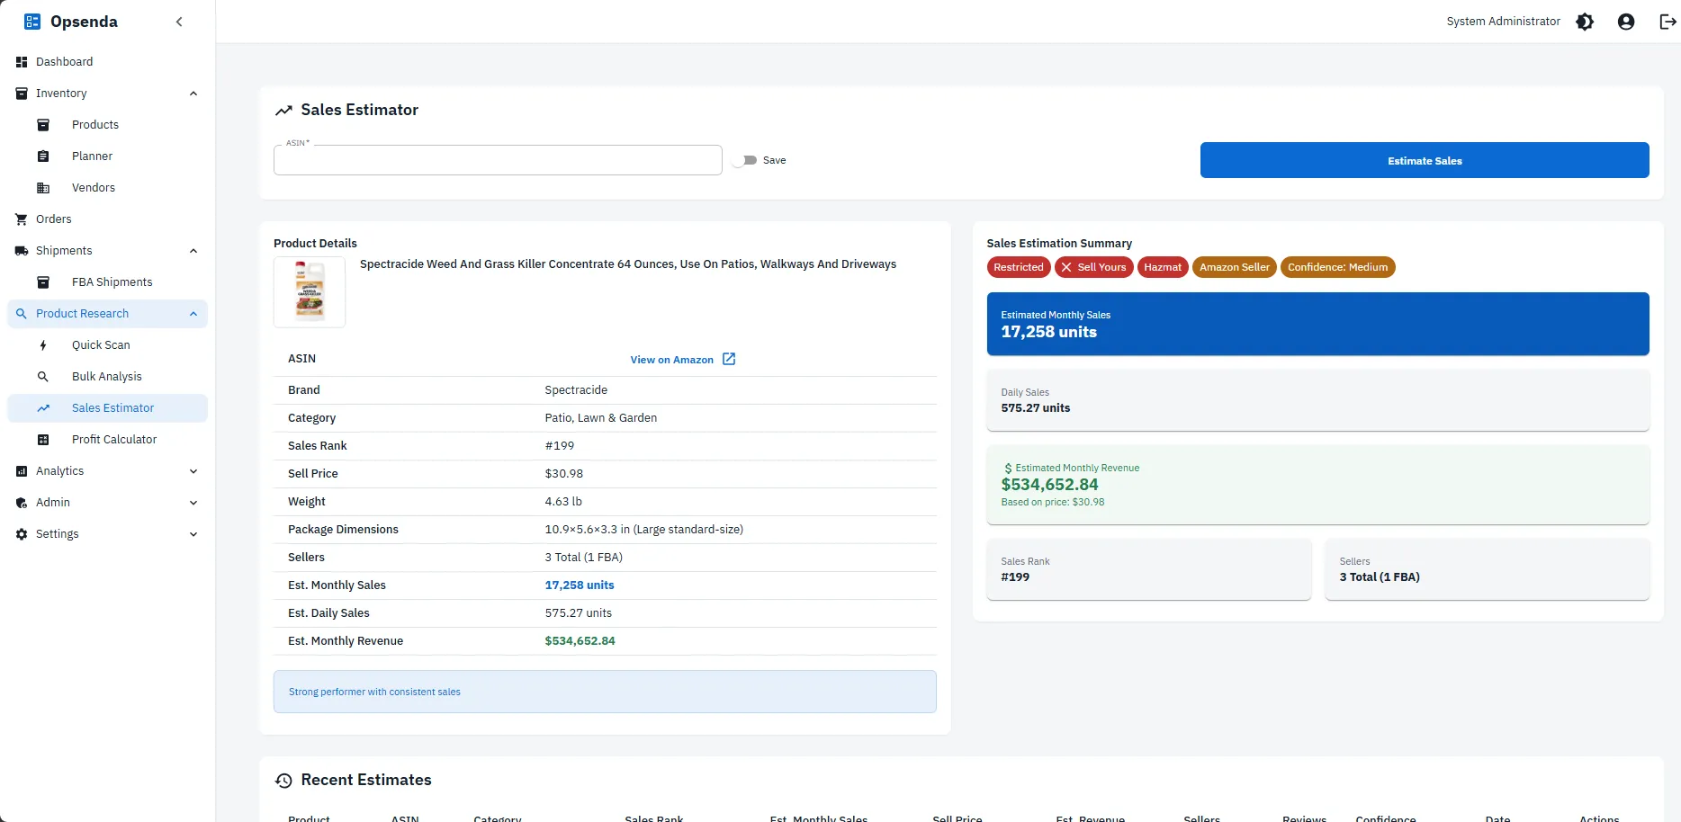Click the Sales Estimator trend icon in sidebar
Viewport: 1681px width, 822px height.
click(43, 408)
